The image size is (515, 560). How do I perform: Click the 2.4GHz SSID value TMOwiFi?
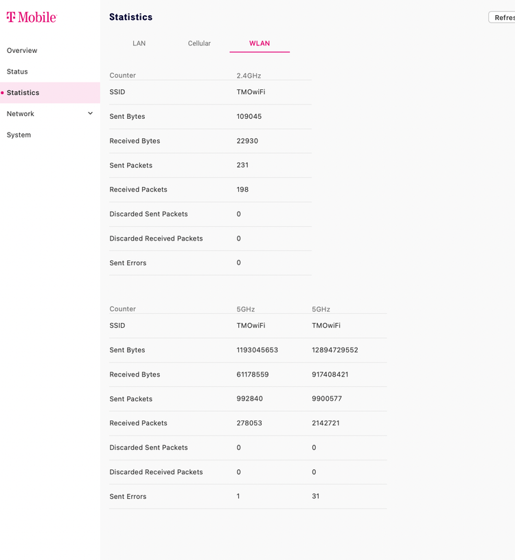251,92
